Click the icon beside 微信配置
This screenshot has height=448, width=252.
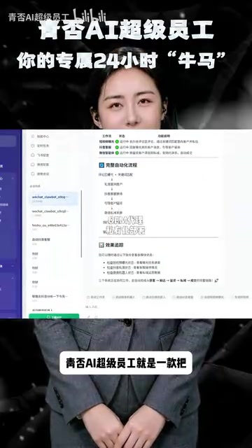coord(33,164)
